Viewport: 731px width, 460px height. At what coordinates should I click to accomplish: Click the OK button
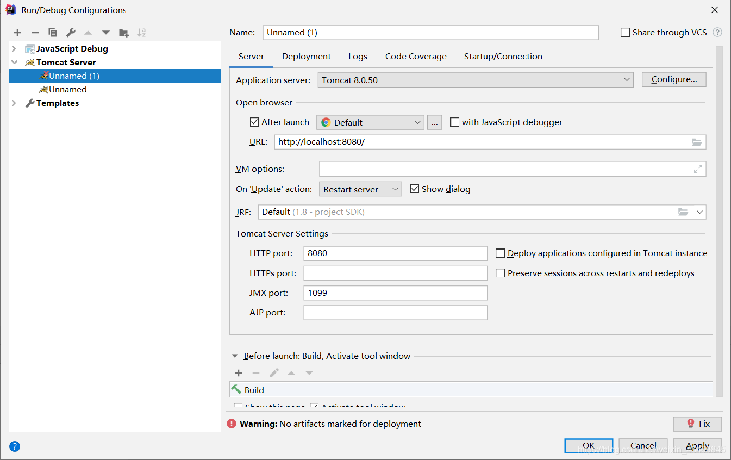[589, 446]
